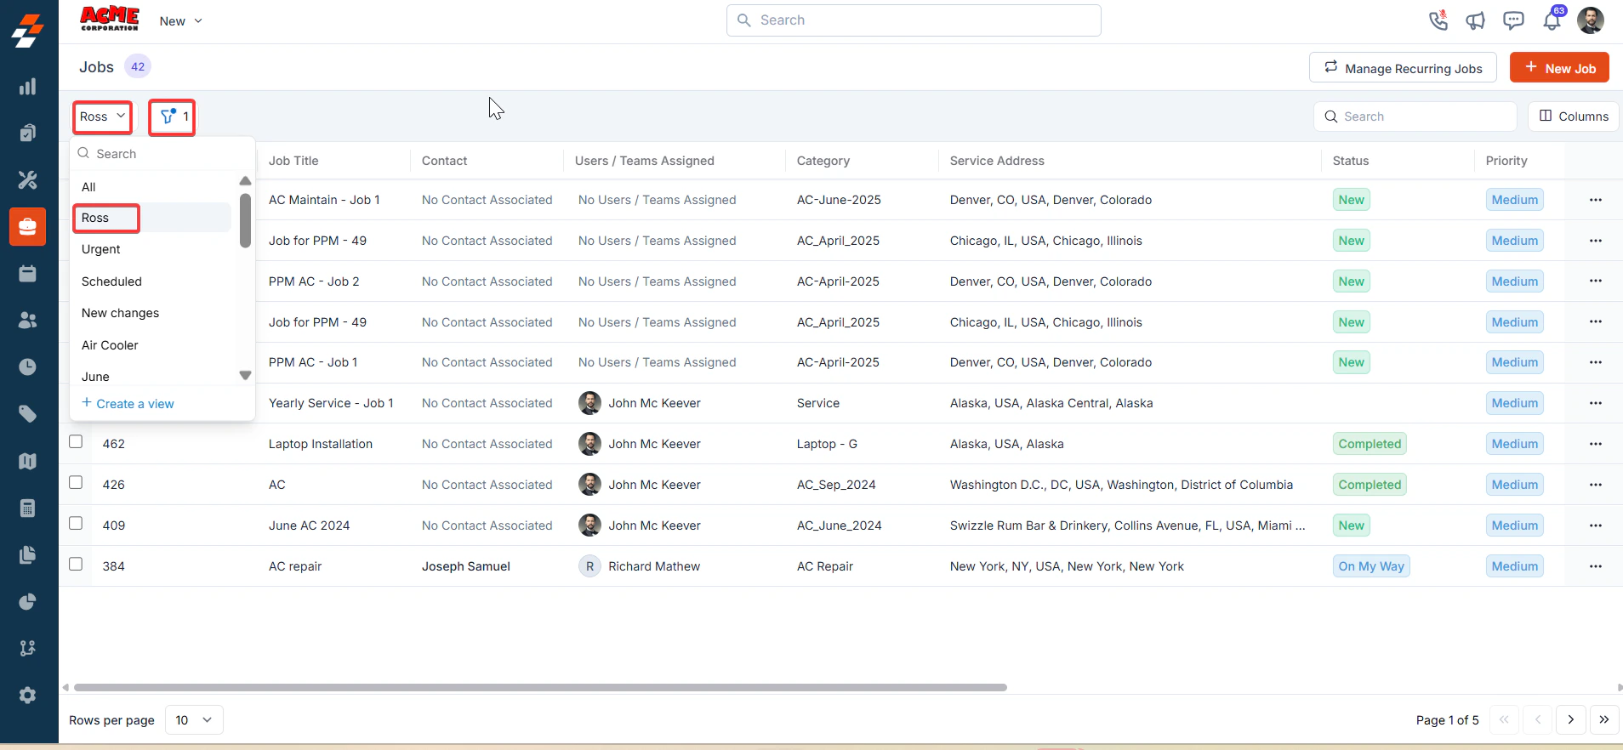1623x750 pixels.
Task: Open the rows per page dropdown
Action: pyautogui.click(x=194, y=720)
